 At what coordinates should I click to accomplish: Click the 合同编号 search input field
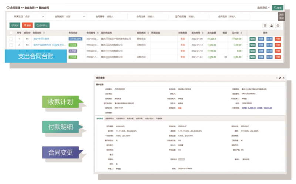[x=117, y=17]
